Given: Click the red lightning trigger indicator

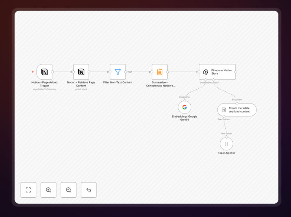Looking at the screenshot, I should tap(33, 72).
